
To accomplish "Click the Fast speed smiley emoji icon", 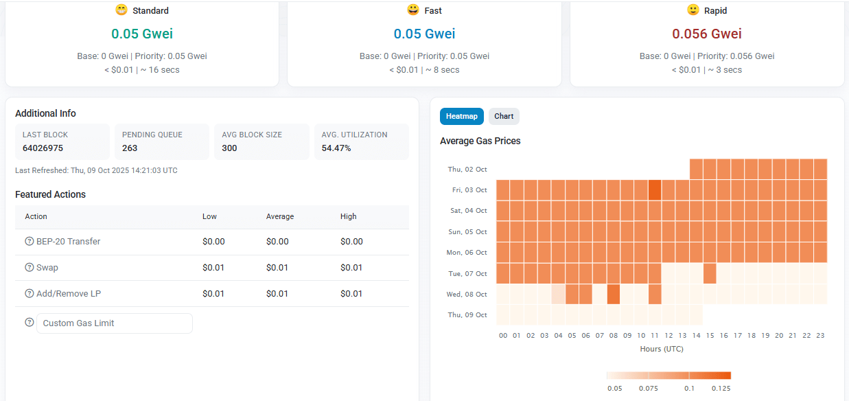I will [x=412, y=10].
